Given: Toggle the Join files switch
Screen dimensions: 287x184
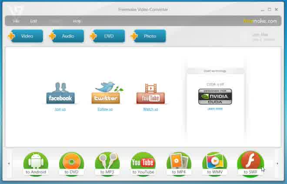Looking at the screenshot, I should coord(263,37).
